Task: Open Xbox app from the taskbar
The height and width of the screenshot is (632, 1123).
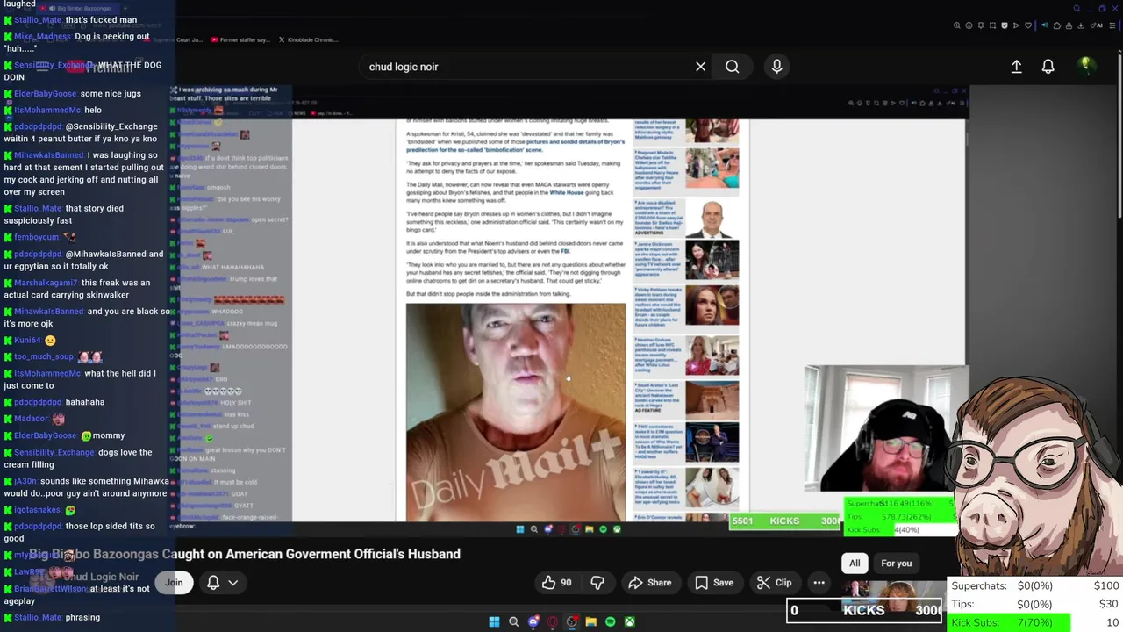Action: point(629,621)
